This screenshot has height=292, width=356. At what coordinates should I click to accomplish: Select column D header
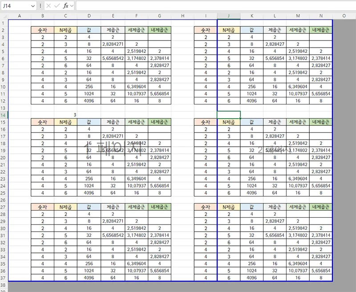pos(89,16)
